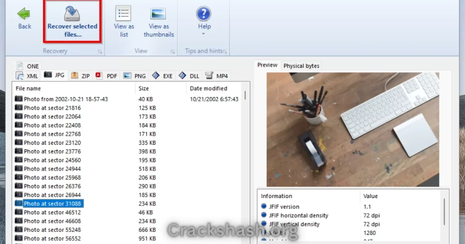Select the ZIP file type tab
Viewport: 465px width, 244px height.
(x=81, y=76)
